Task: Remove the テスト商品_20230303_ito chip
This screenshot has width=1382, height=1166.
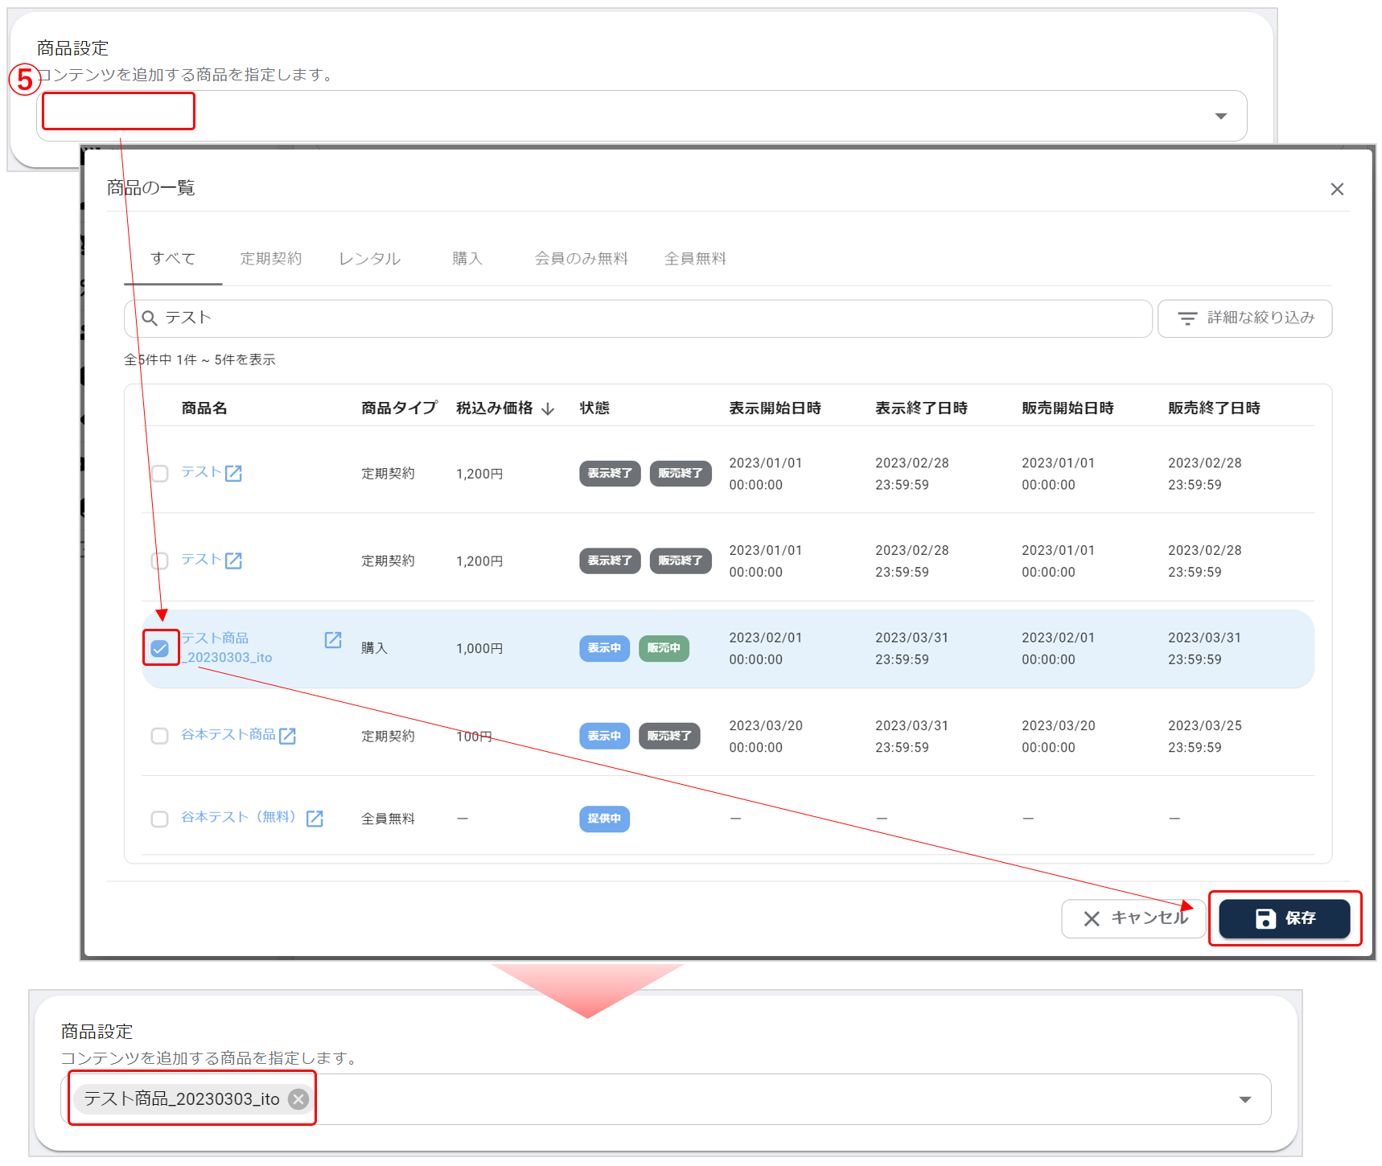Action: [298, 1099]
